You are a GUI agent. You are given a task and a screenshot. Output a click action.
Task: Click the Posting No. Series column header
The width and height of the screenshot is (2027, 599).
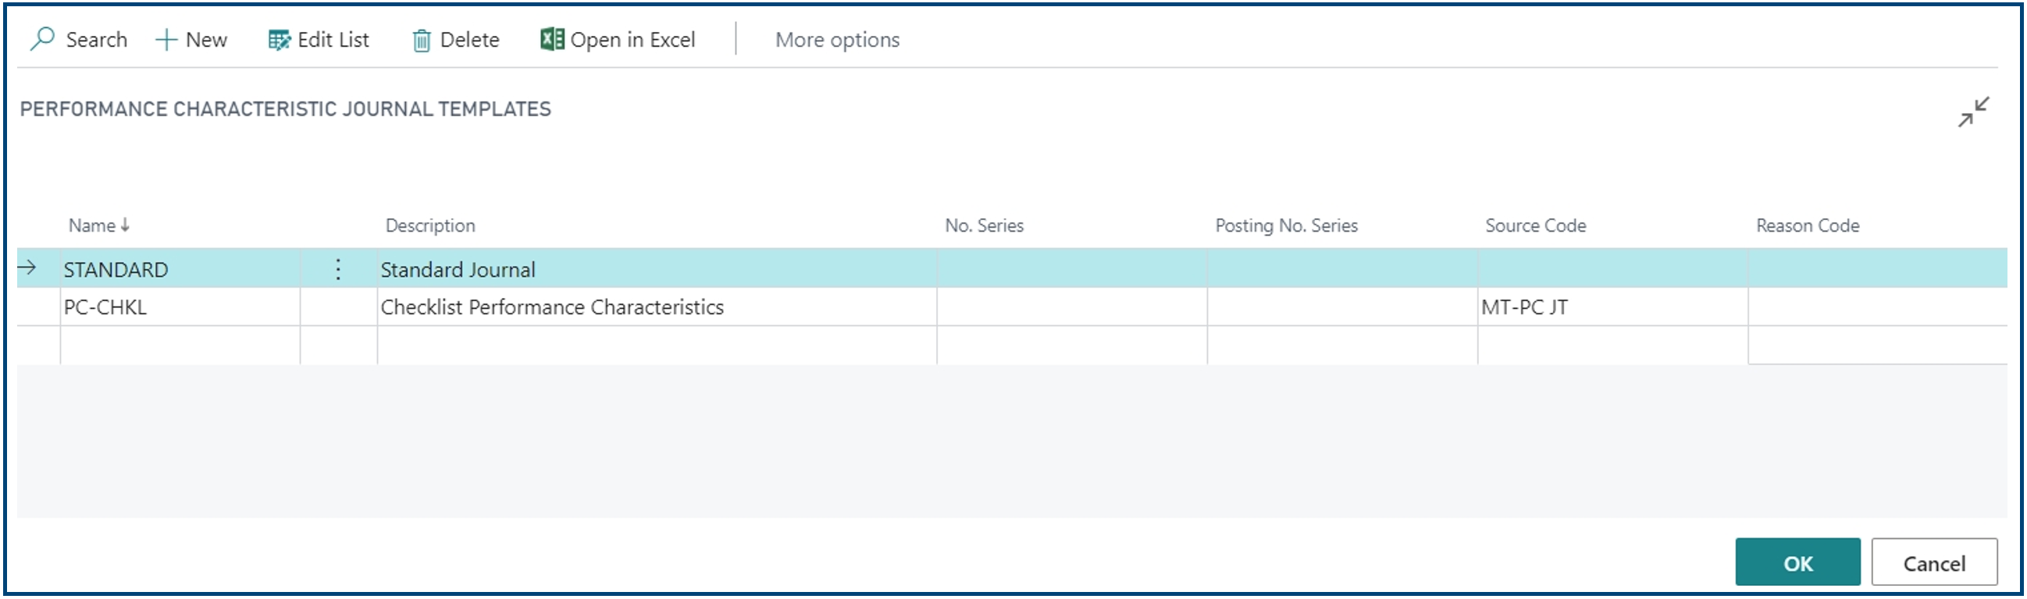(1287, 225)
